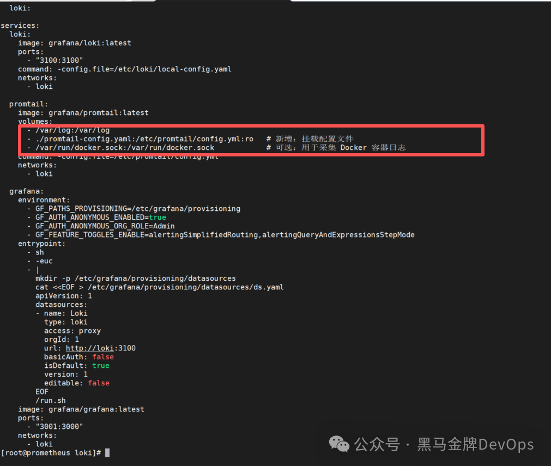551x466 pixels.
Task: Click the 'grafana:' service heading
Action: pyautogui.click(x=26, y=191)
